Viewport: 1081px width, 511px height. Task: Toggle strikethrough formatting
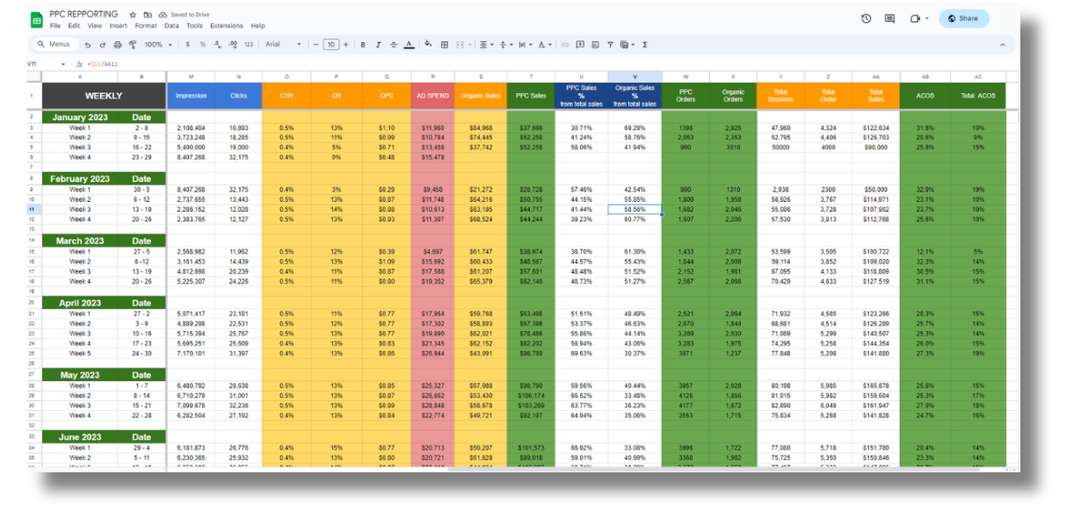(394, 45)
